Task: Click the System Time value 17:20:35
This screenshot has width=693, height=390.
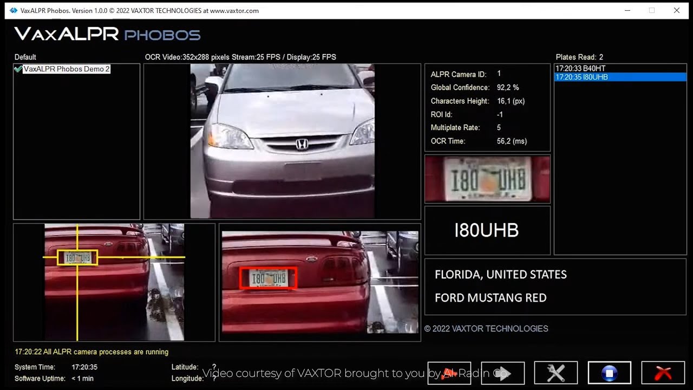Action: click(x=84, y=367)
